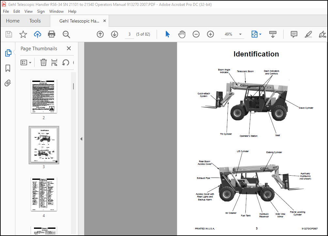This screenshot has width=328, height=236.
Task: Click the Exhaust Pipe label
Action: click(x=203, y=178)
